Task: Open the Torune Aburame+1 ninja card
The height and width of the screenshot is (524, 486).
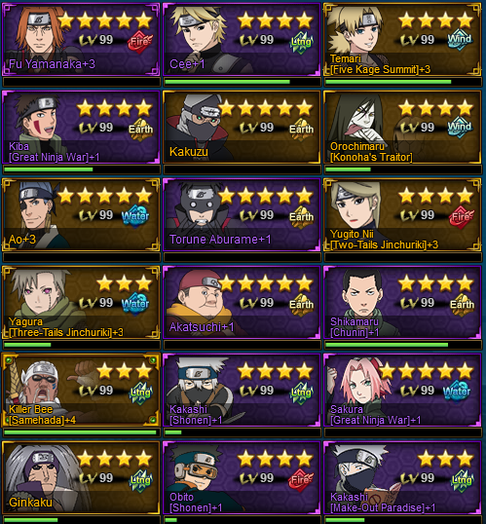Action: [x=242, y=214]
